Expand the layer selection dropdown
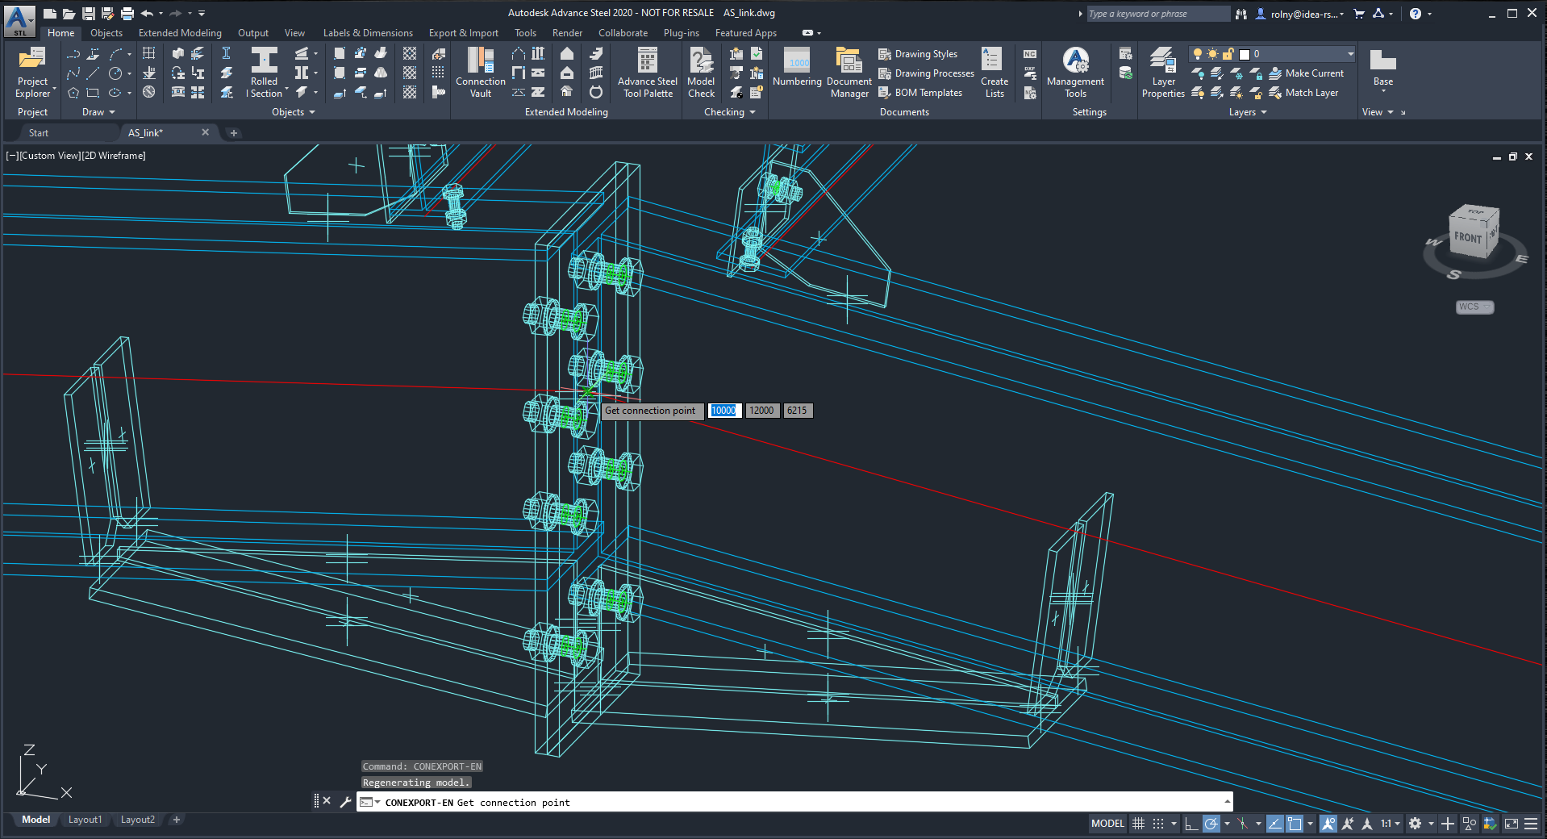The image size is (1547, 839). click(x=1350, y=54)
